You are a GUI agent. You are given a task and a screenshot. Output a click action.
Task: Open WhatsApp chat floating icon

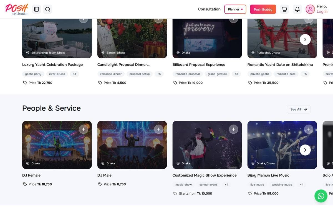tap(321, 196)
